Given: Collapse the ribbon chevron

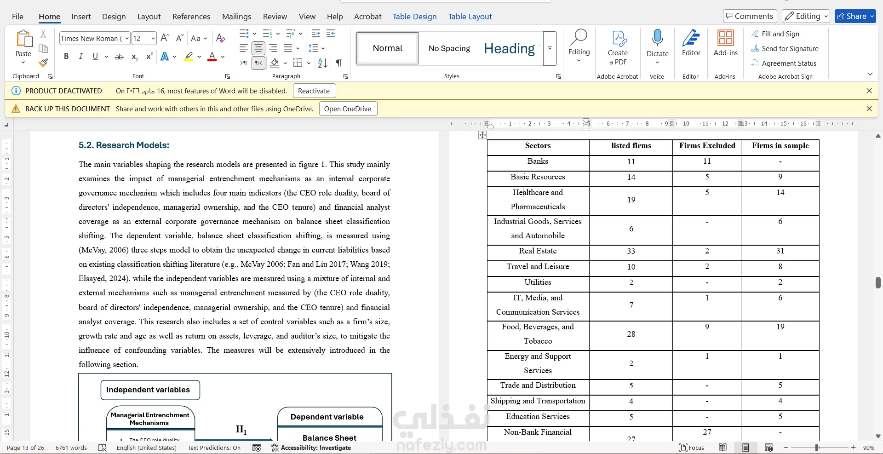Looking at the screenshot, I should 870,74.
